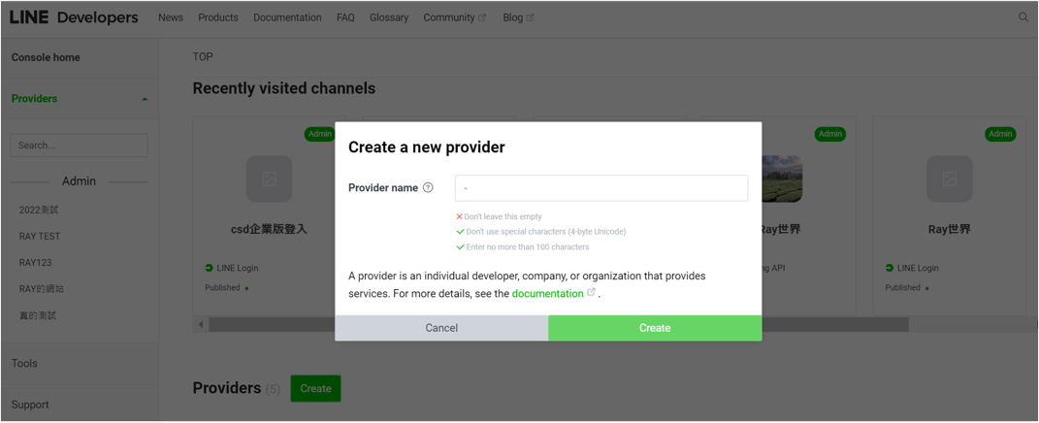Screen dimensions: 1039x423
Task: Click the provider Search field in sidebar
Action: [79, 146]
